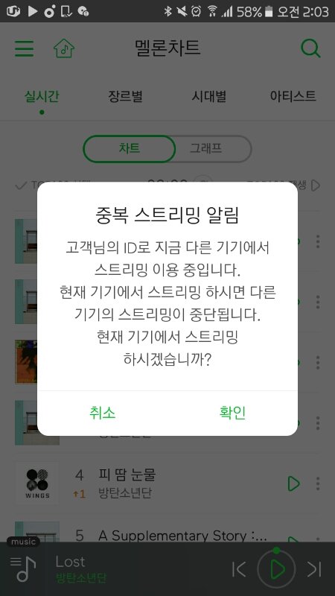Open search with the magnifier icon
Screen dimensions: 335x596
tap(310, 48)
